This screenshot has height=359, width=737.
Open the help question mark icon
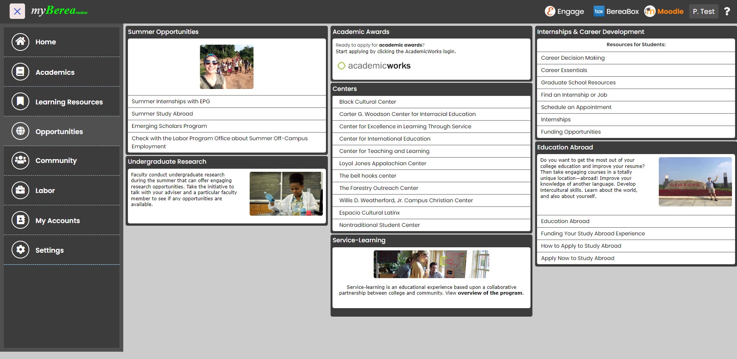[x=727, y=12]
